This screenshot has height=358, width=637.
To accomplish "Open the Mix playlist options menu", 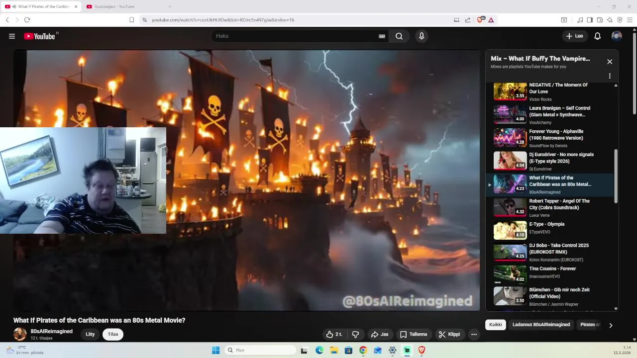I will tap(610, 76).
